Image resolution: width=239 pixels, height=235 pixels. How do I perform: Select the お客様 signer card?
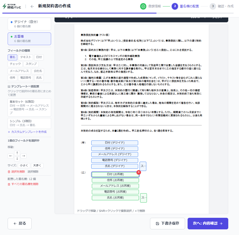(29, 39)
